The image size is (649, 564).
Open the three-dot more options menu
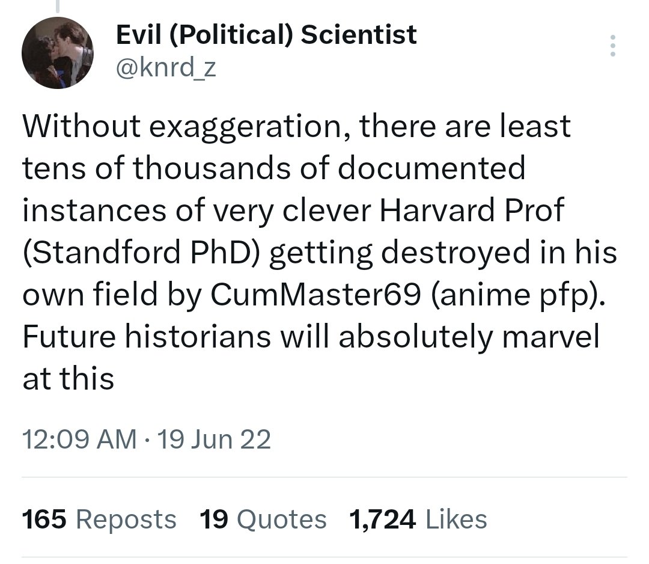(612, 46)
